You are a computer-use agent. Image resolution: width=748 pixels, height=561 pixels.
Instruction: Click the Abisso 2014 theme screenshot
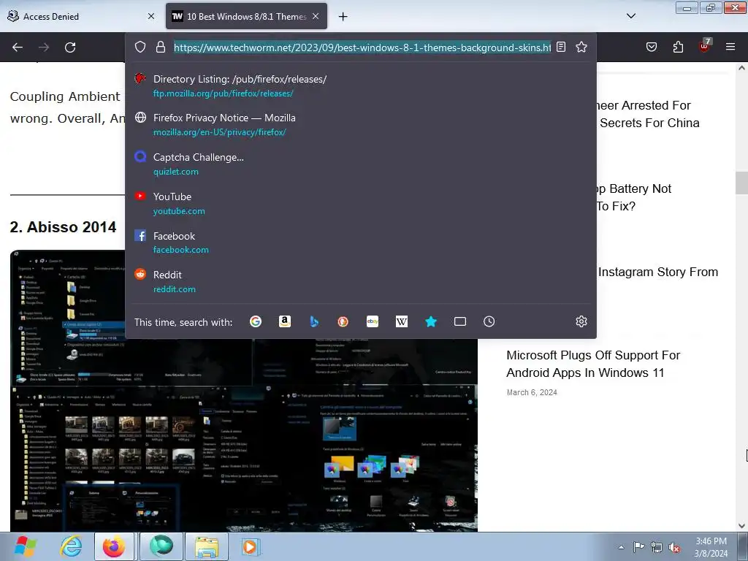tap(244, 434)
